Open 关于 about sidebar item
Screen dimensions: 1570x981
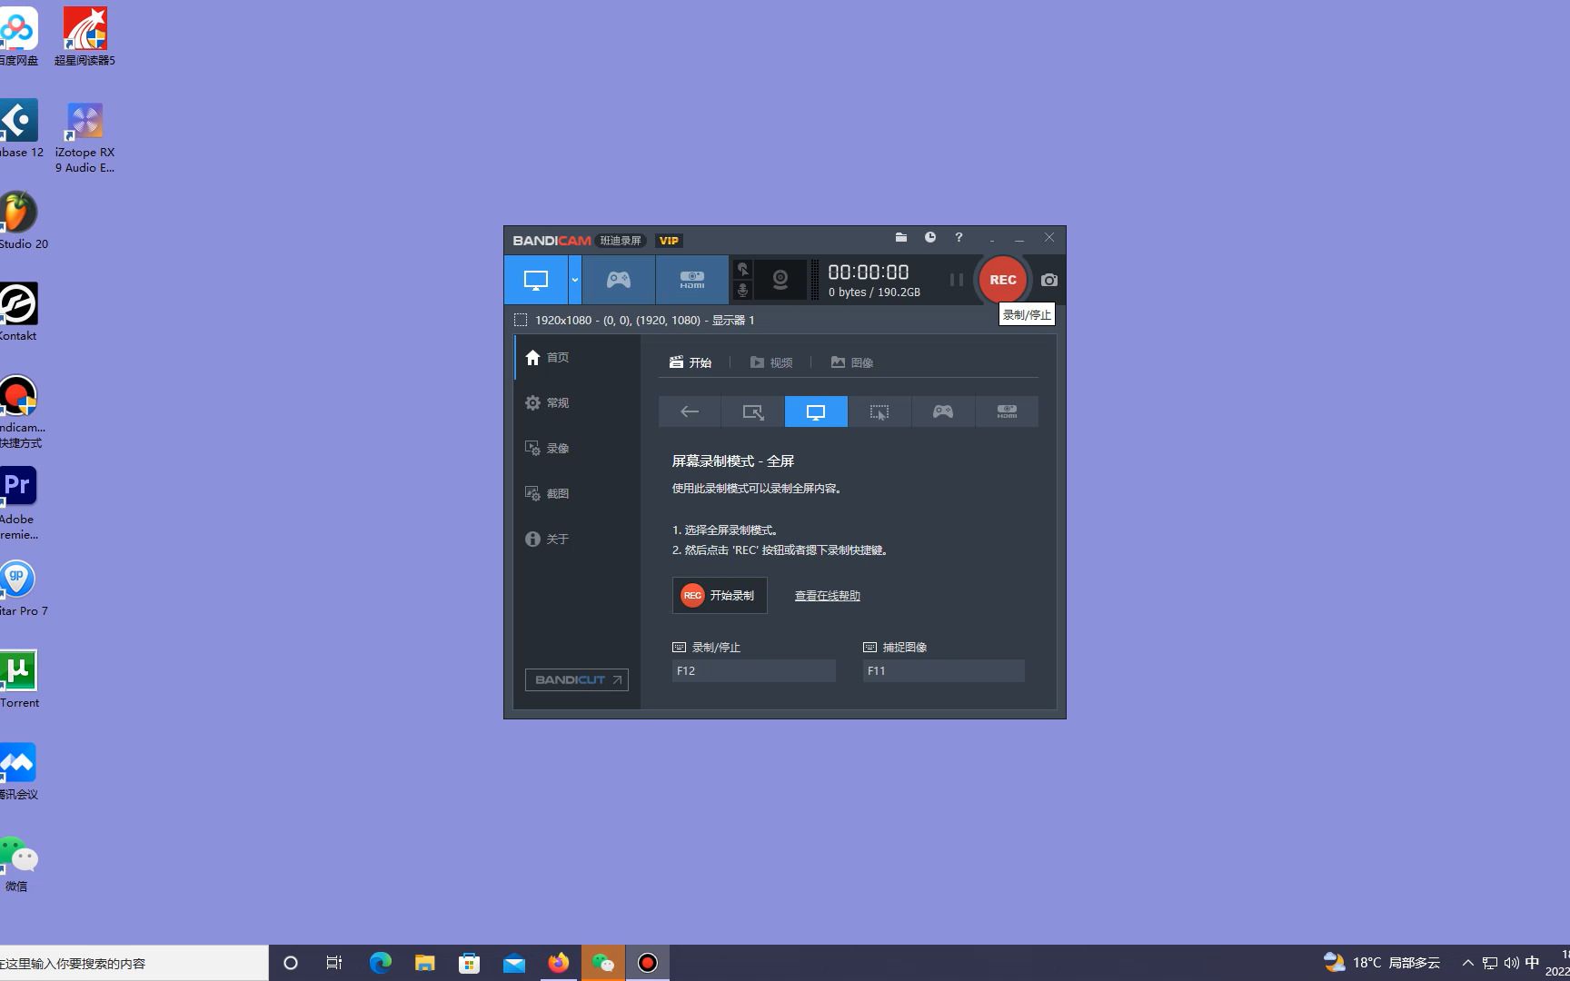coord(577,539)
